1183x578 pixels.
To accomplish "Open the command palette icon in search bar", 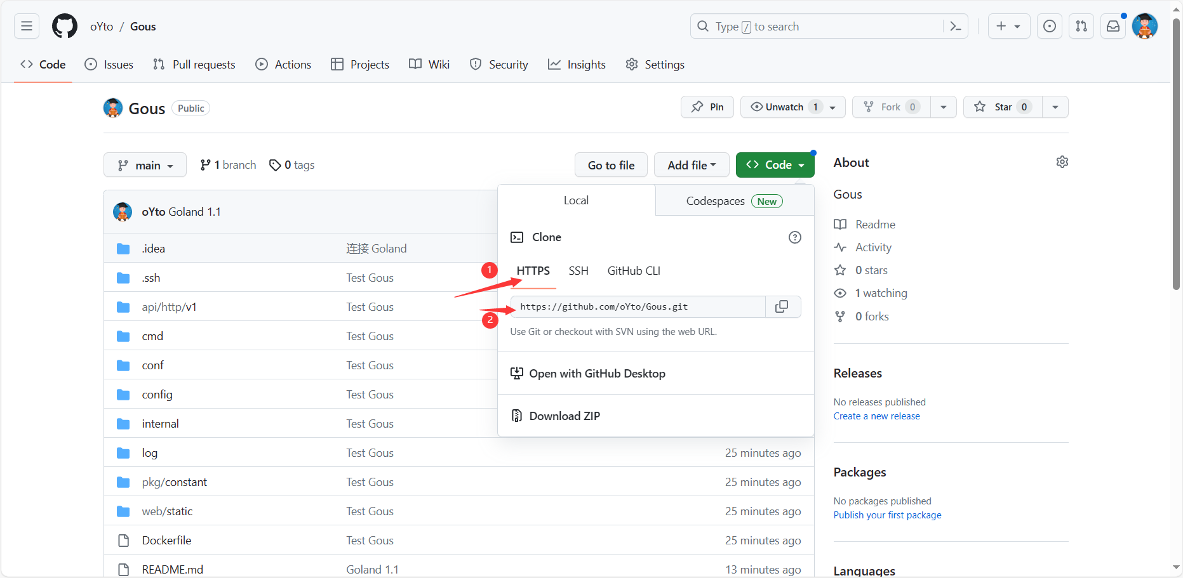I will [955, 26].
